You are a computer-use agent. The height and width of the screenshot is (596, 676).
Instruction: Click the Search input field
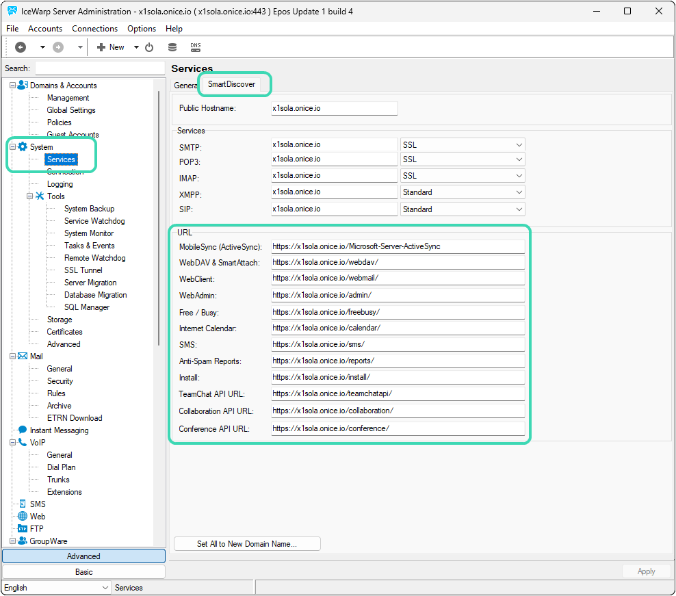pyautogui.click(x=100, y=68)
